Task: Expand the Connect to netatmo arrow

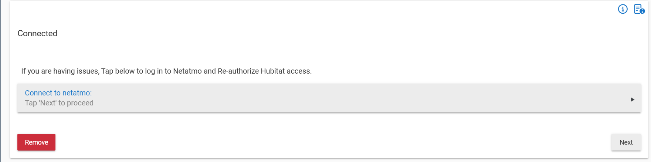Action: point(633,99)
